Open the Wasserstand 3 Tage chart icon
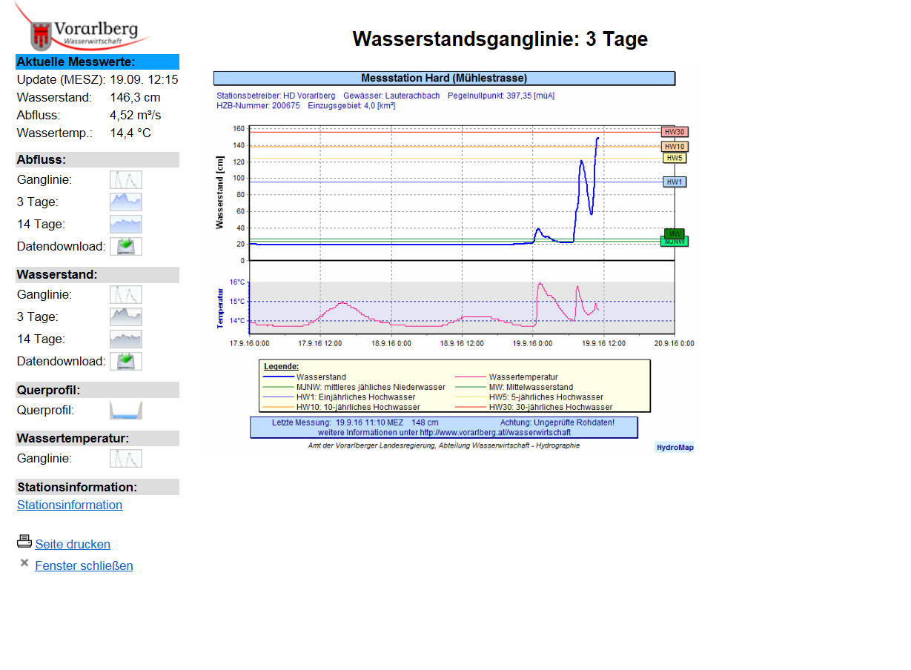The width and height of the screenshot is (911, 670). point(126,317)
